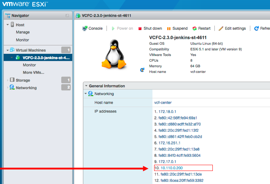Collapse the Networking row in General Information
The height and width of the screenshot is (184, 270).
click(x=86, y=94)
